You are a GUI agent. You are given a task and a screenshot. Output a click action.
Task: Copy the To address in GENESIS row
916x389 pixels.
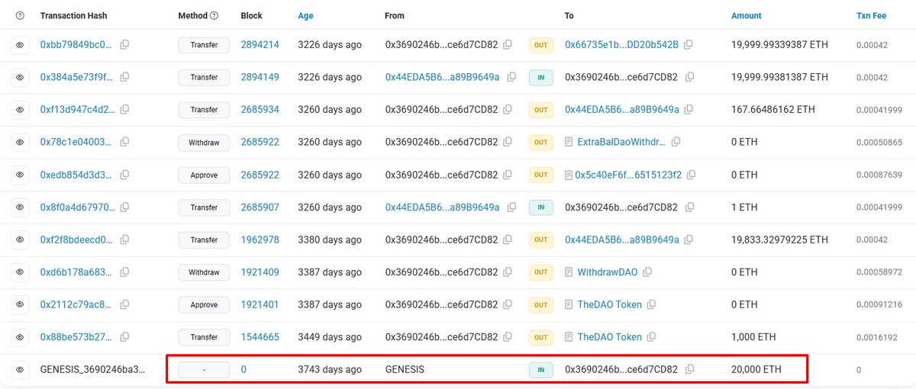(689, 369)
